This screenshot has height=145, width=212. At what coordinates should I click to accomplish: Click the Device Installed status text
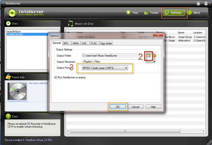[29, 140]
